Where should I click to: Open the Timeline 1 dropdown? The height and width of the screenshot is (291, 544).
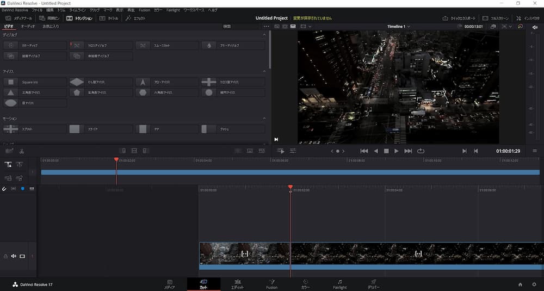[399, 26]
